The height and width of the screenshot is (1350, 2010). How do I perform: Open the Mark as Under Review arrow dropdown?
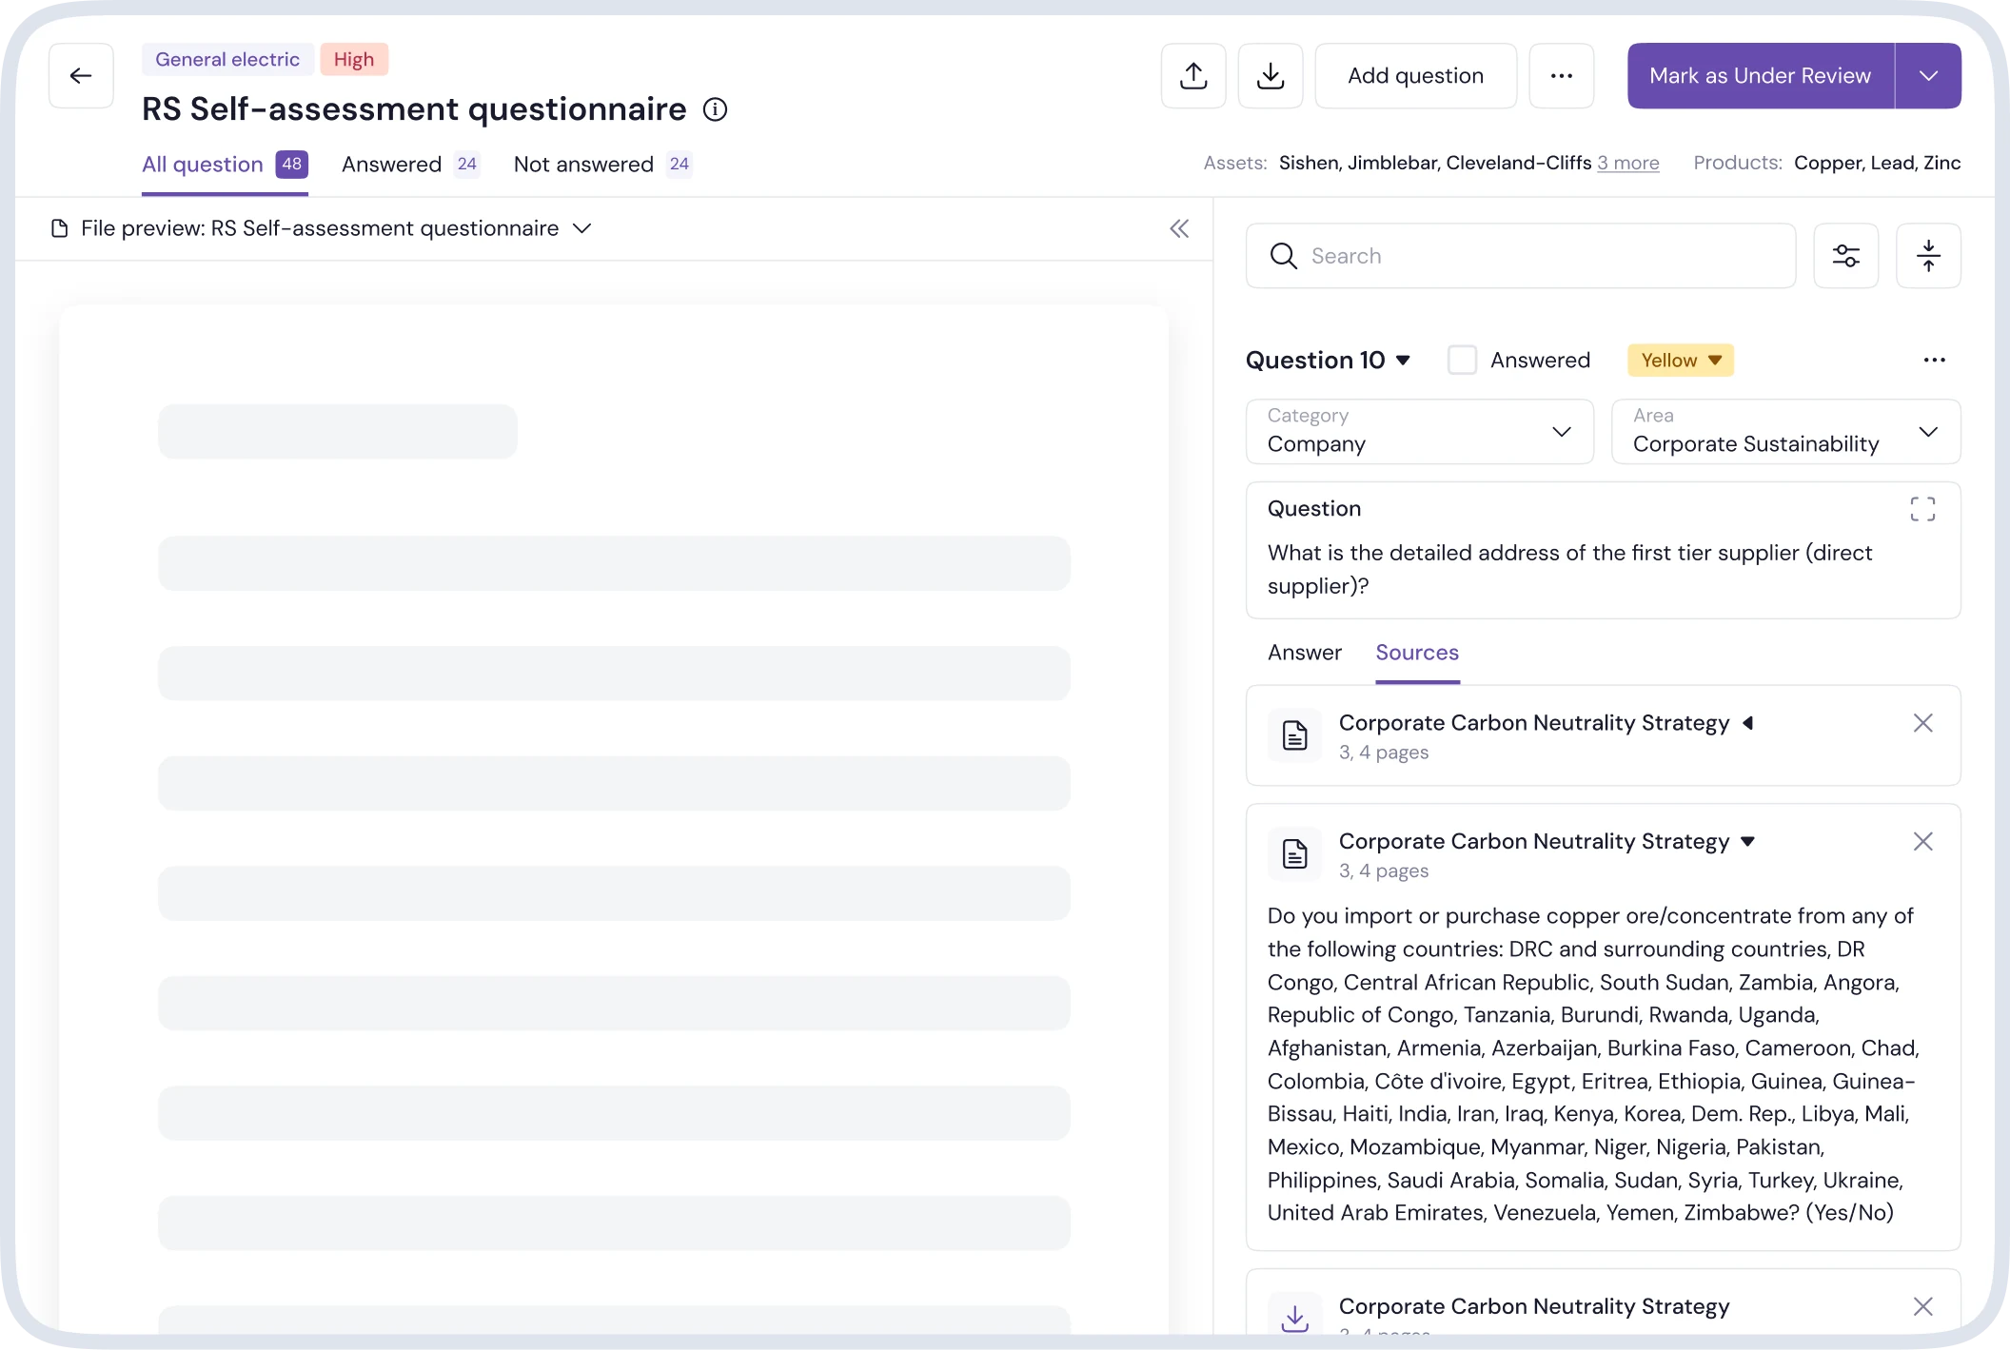click(1928, 76)
